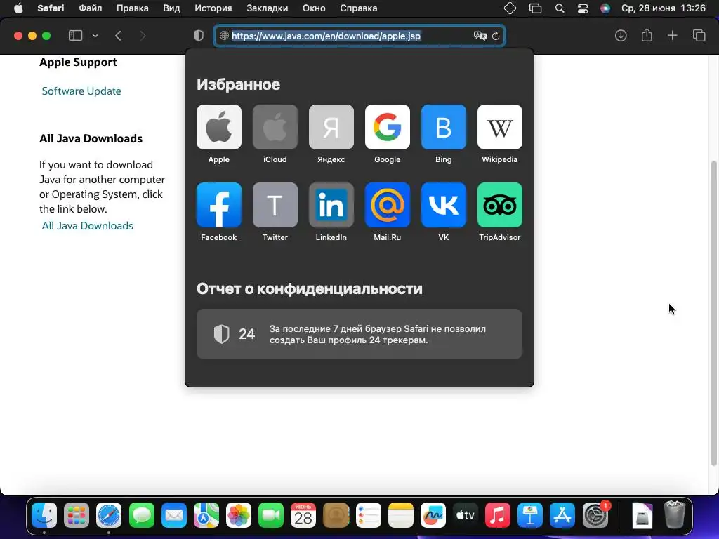Click the Apple Support heading
This screenshot has width=719, height=539.
[x=78, y=62]
